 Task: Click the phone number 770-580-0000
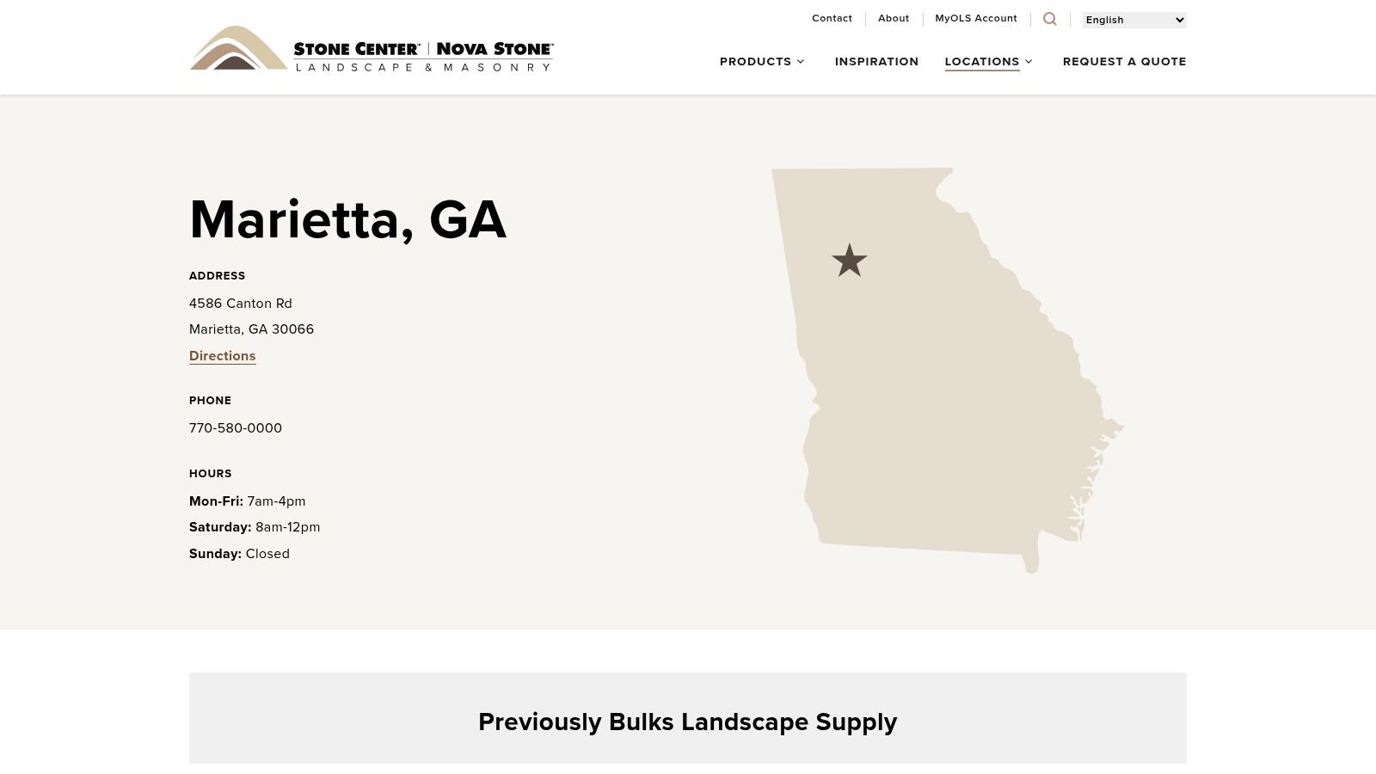pyautogui.click(x=235, y=427)
